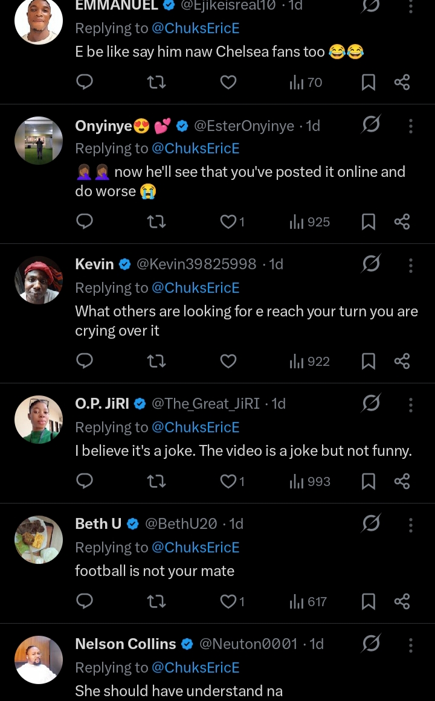Share O.P. JiRI's reply
Screen dimensions: 435x701
pos(402,481)
